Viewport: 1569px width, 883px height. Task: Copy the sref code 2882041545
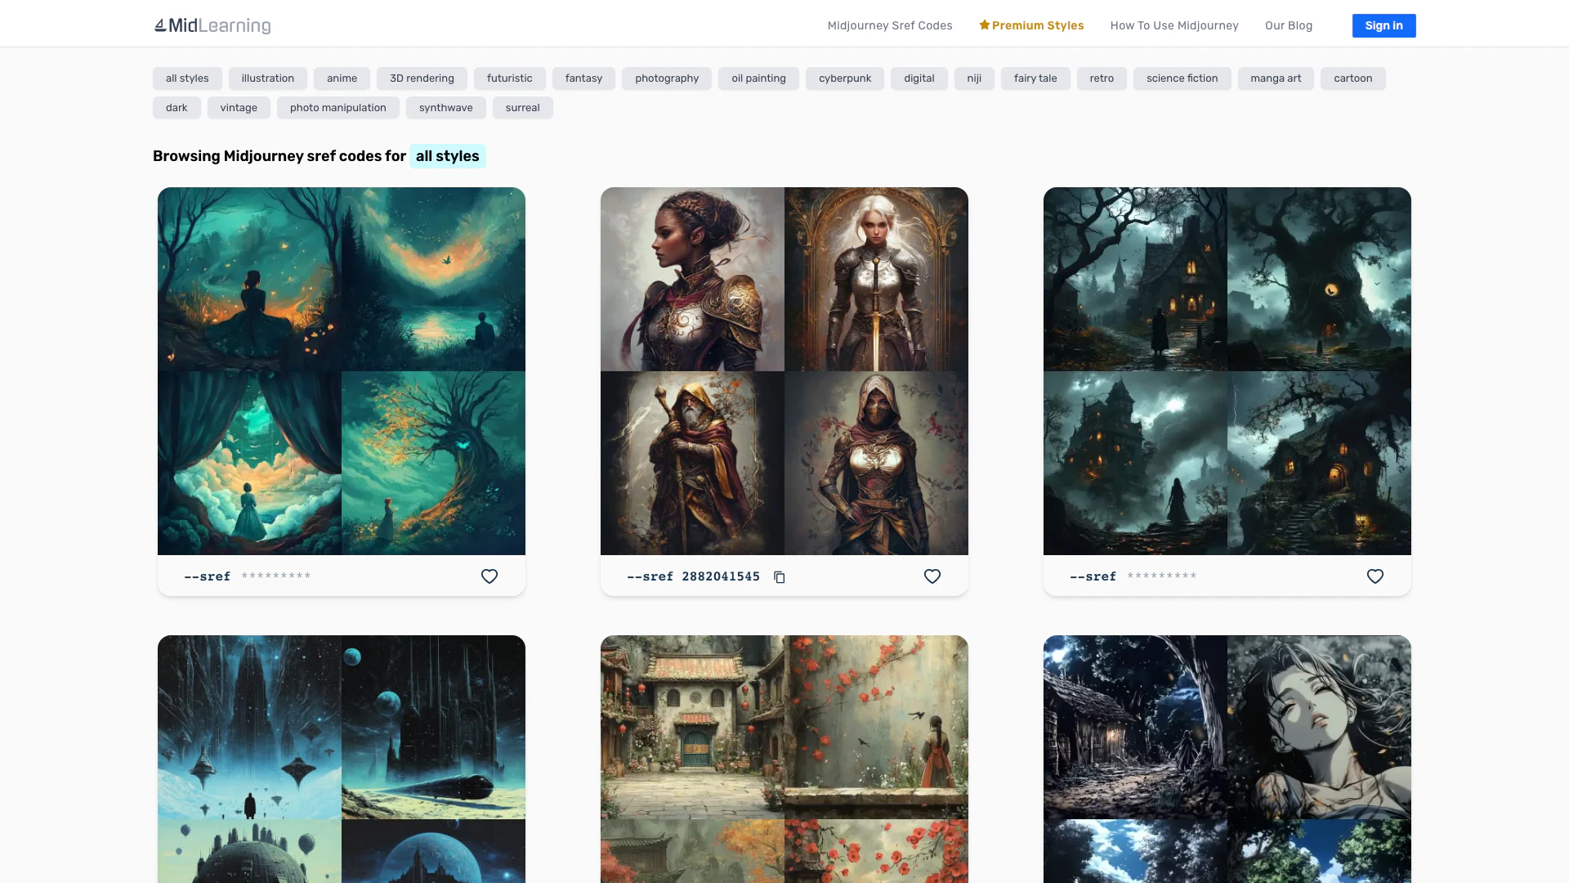pyautogui.click(x=780, y=577)
